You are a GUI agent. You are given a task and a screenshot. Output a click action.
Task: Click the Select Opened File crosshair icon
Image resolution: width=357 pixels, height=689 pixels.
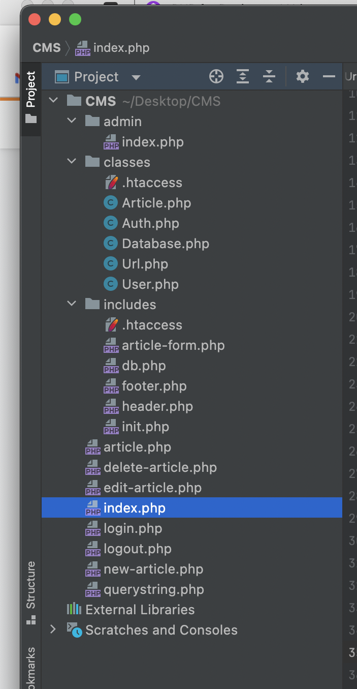coord(216,77)
